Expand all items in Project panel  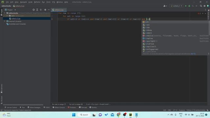coord(37,10)
